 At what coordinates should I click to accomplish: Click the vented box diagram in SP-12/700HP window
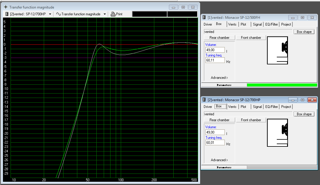coord(277,133)
